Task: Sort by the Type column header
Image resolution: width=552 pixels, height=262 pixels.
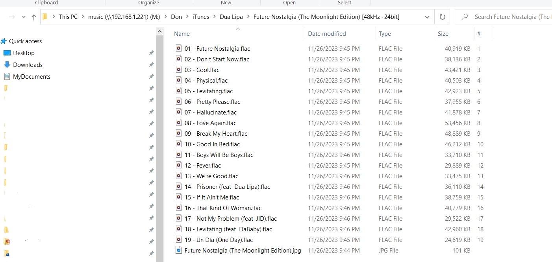Action: [385, 34]
